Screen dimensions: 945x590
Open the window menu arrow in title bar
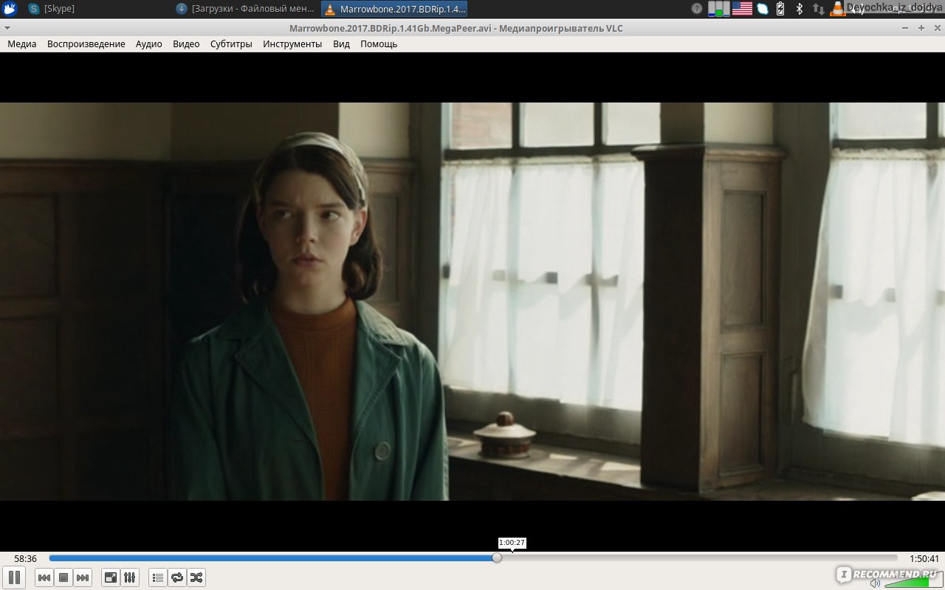point(7,28)
